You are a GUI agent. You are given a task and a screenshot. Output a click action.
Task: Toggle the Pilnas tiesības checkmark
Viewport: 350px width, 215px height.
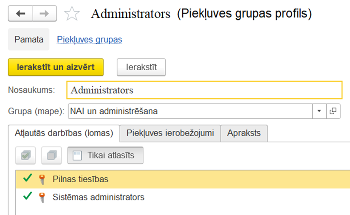coord(28,179)
